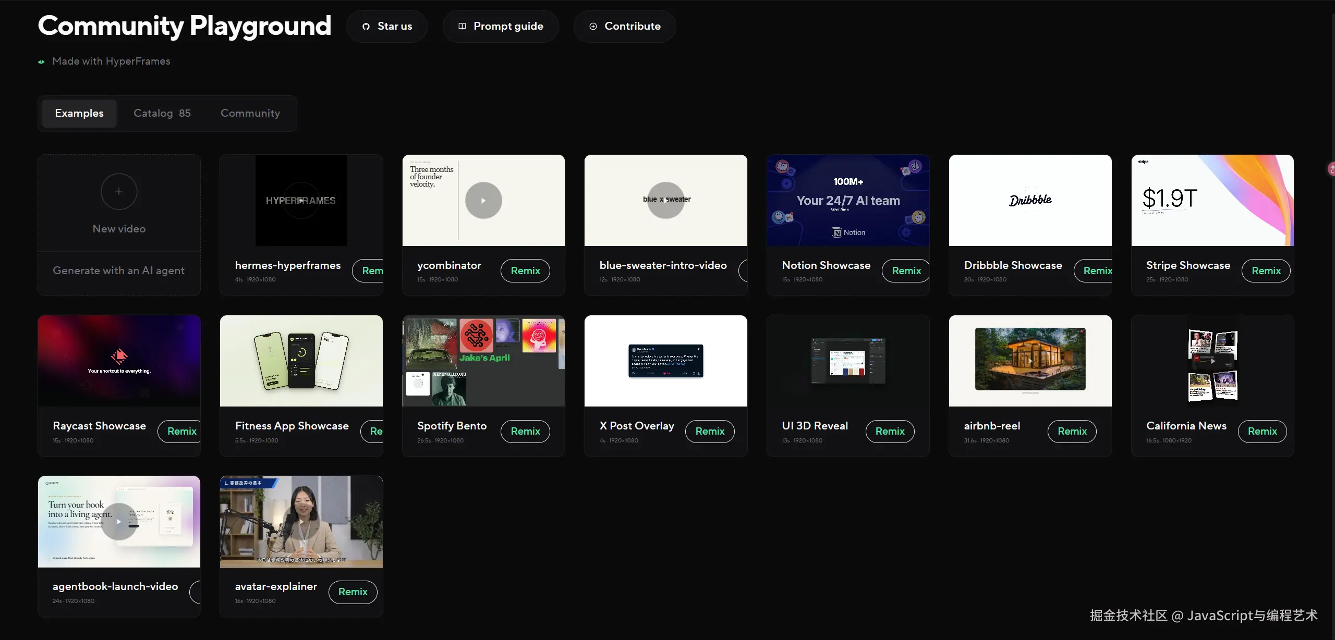Click the Made with HyperFrames text
Screen dimensions: 1335x640
(x=111, y=61)
